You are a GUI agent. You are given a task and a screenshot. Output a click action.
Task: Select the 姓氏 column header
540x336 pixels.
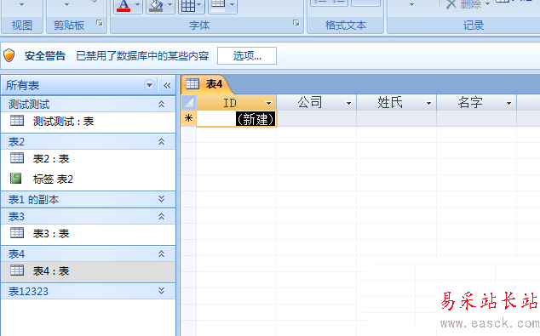point(396,102)
